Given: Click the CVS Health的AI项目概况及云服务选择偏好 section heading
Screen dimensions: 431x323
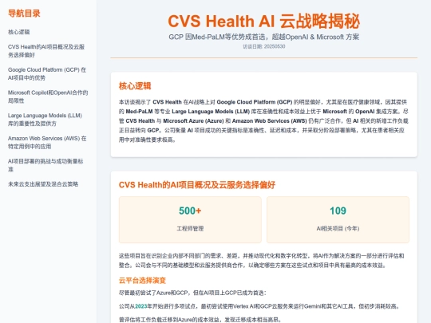Looking at the screenshot, I should (x=197, y=185).
